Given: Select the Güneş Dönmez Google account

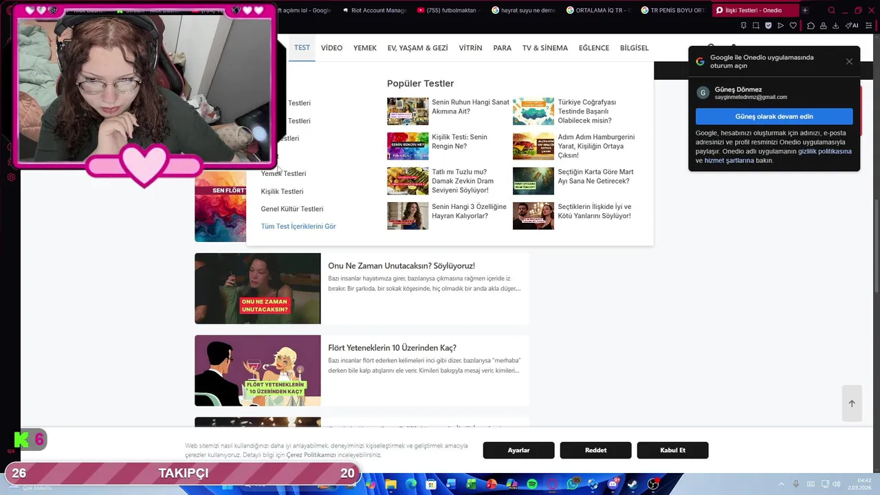Looking at the screenshot, I should click(774, 93).
